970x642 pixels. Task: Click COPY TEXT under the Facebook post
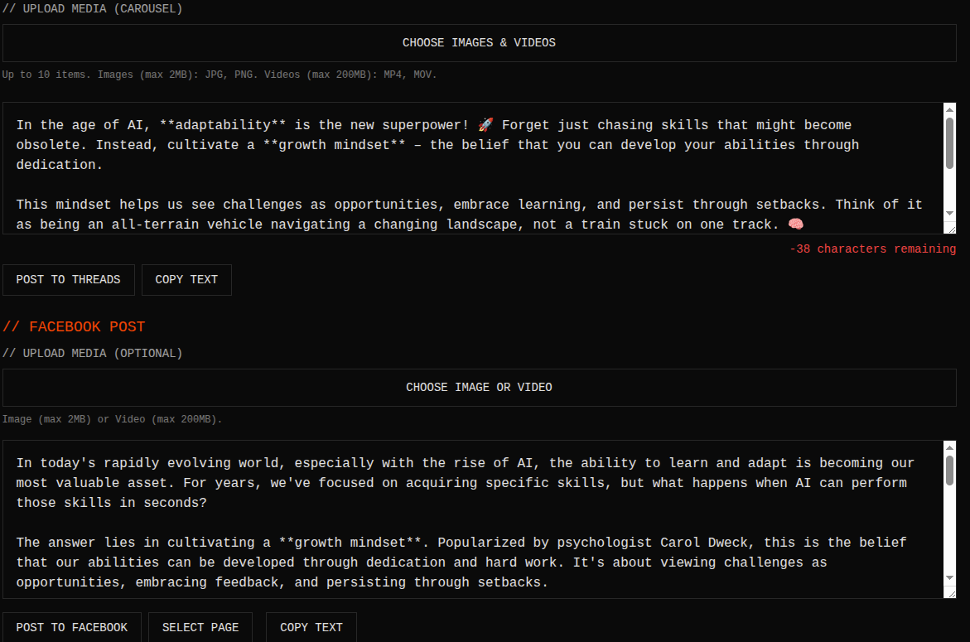pos(311,627)
